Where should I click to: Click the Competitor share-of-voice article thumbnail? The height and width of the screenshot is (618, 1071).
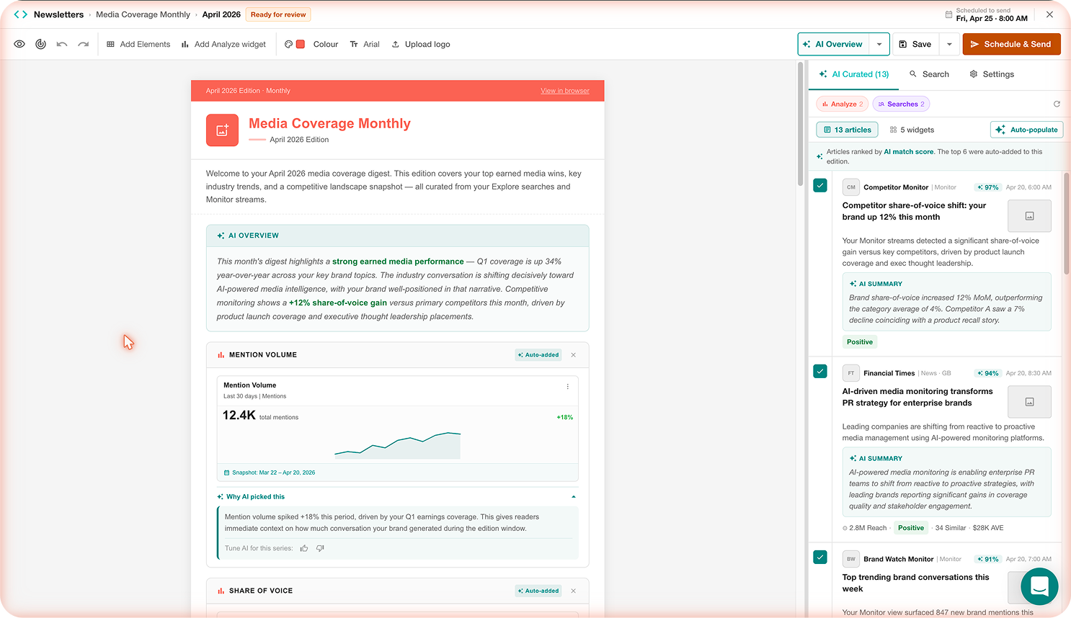pyautogui.click(x=1029, y=215)
